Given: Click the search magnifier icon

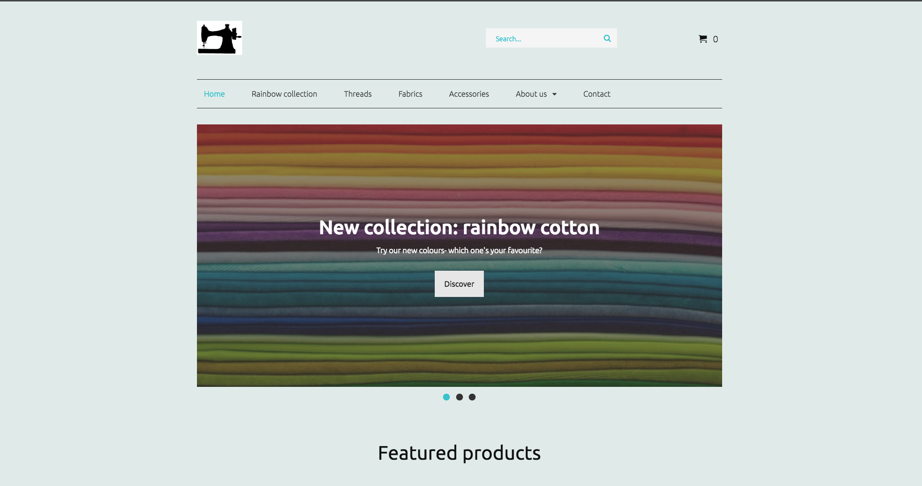Looking at the screenshot, I should click(x=607, y=38).
